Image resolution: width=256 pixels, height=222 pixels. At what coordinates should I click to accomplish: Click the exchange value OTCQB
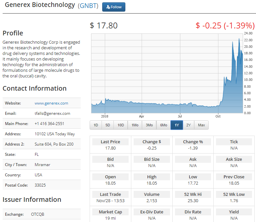[38, 214]
